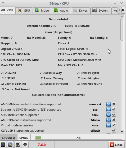
Task: Go back in tabs with the left arrow
Action: click(x=119, y=10)
